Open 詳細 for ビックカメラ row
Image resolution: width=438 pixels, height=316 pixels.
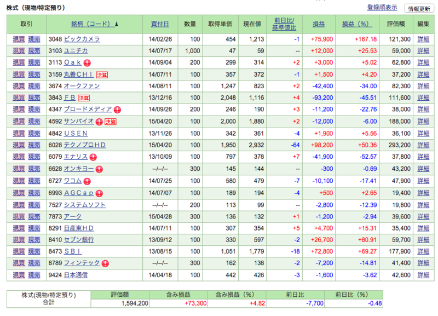click(x=423, y=39)
